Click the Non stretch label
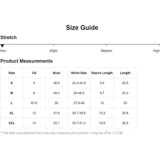160x160 pixels. coord(3,51)
